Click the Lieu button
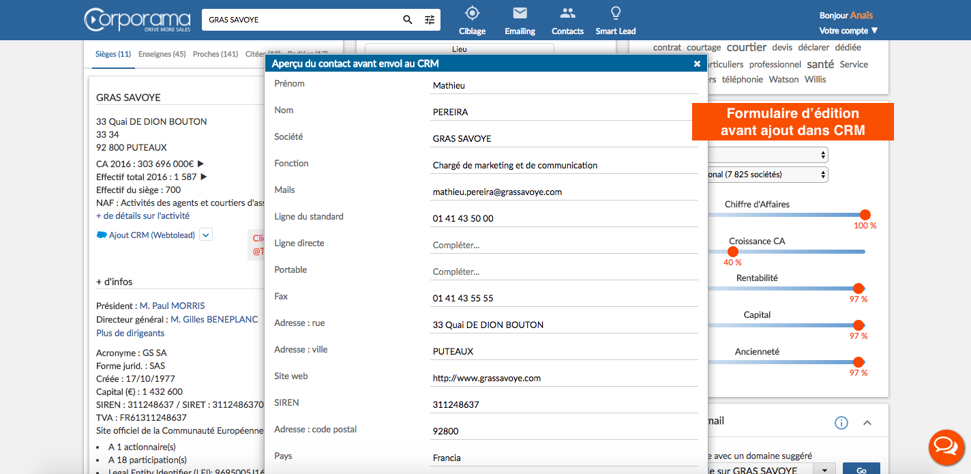Viewport: 971px width, 474px height. click(x=459, y=49)
